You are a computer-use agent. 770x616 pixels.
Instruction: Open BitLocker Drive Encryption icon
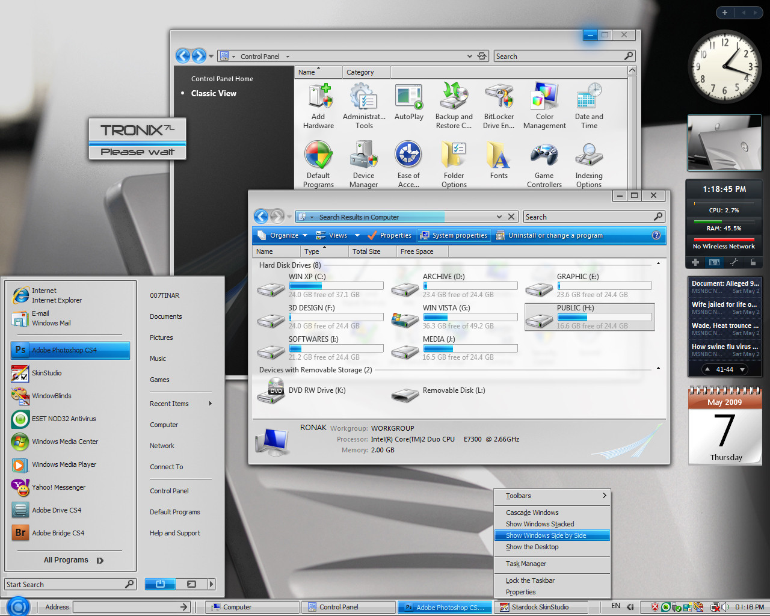(x=499, y=106)
